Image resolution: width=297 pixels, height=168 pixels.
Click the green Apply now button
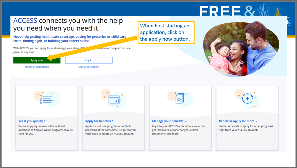click(37, 60)
